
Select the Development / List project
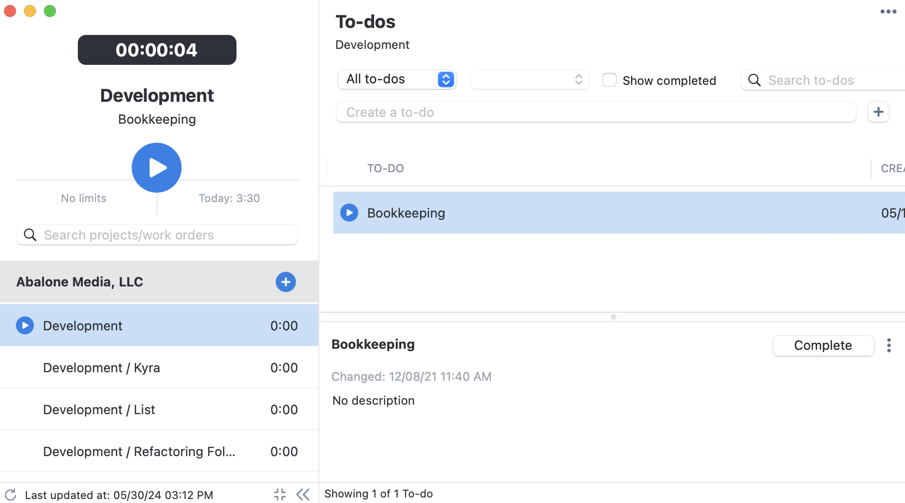[159, 409]
